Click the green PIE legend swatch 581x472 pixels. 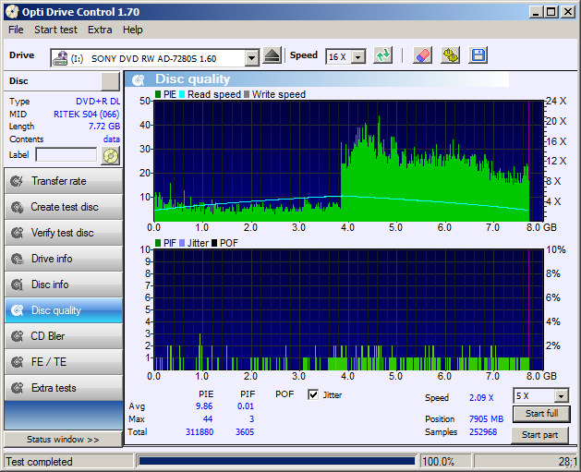click(158, 94)
